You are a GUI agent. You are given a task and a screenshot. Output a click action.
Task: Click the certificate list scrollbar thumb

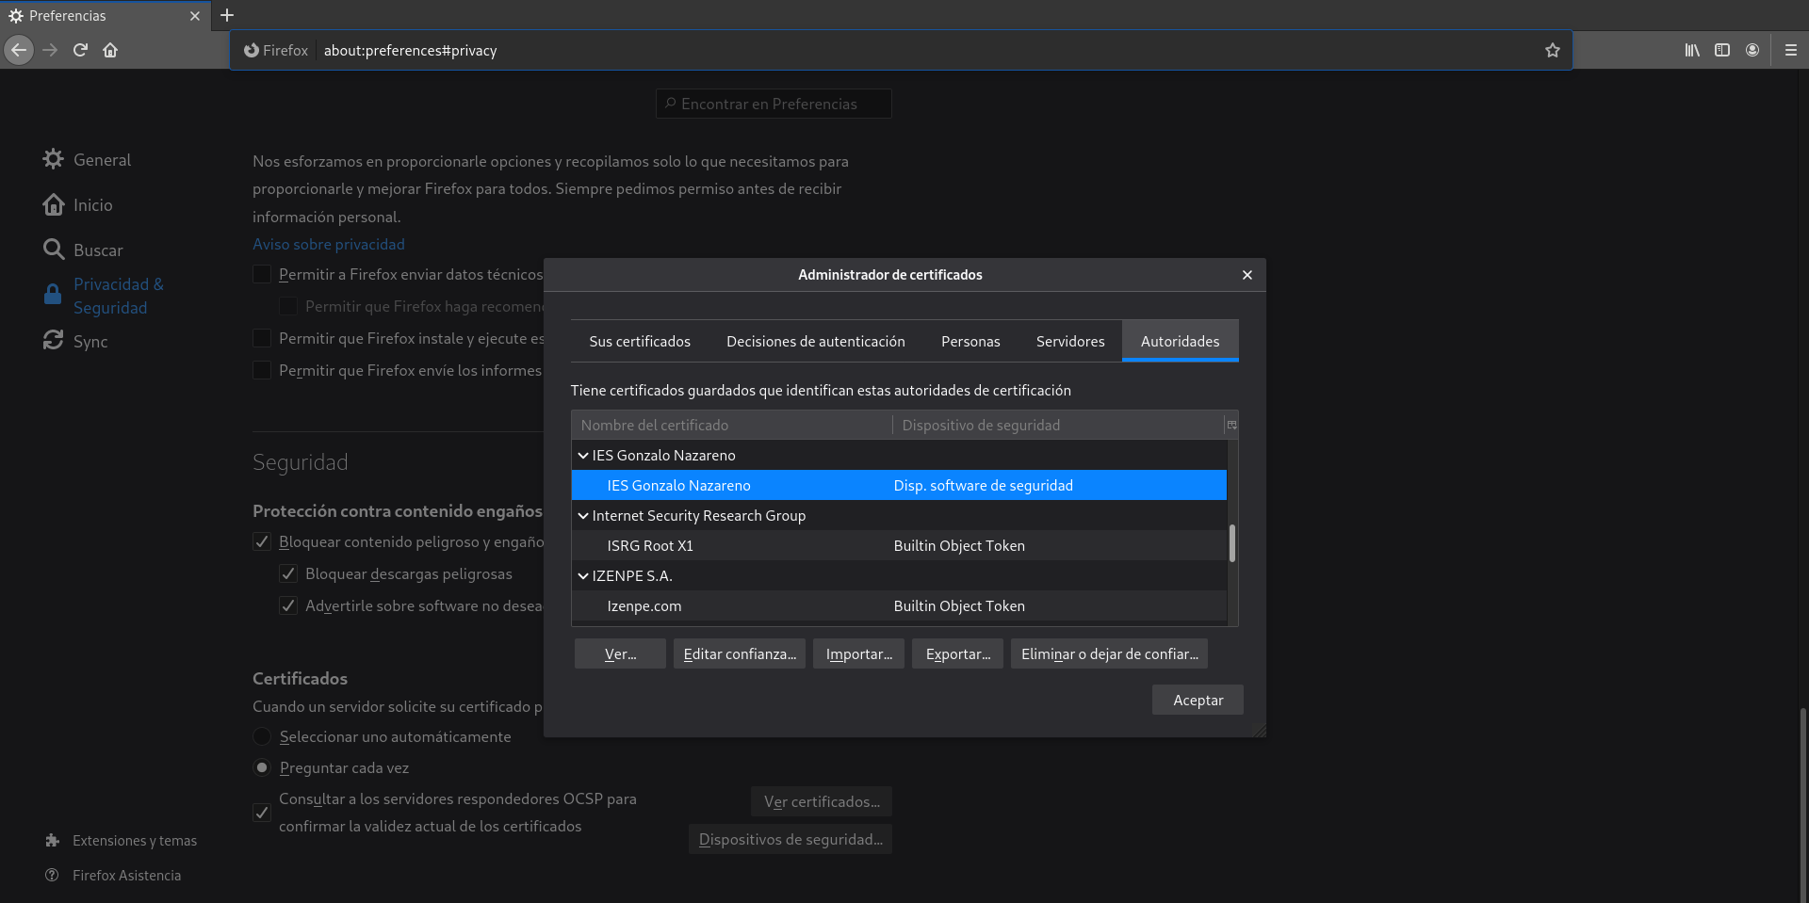tap(1232, 543)
